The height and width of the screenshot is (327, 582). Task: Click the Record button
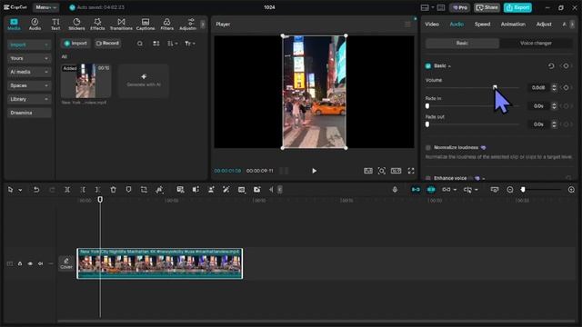point(107,44)
